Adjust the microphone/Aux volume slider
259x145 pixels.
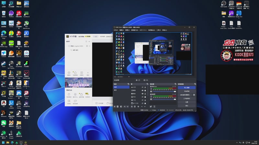point(164,92)
